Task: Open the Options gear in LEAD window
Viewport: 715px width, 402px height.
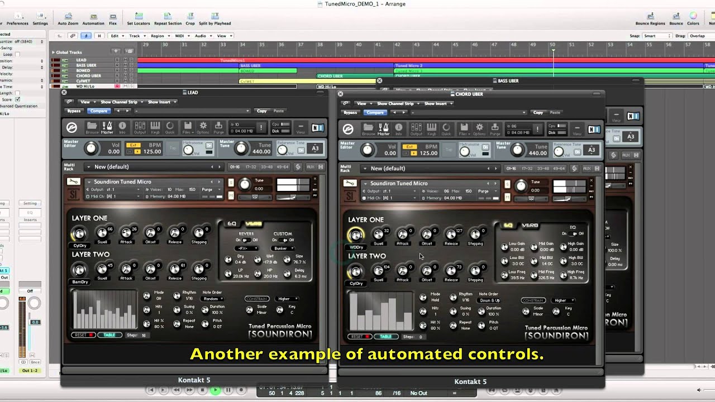Action: pyautogui.click(x=203, y=128)
